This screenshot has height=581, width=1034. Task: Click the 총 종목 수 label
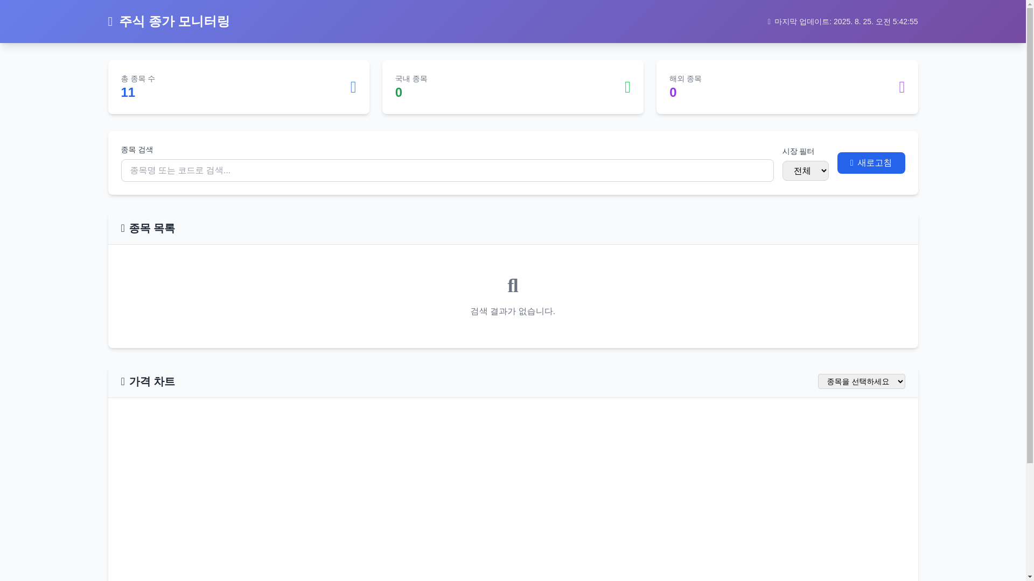[138, 79]
